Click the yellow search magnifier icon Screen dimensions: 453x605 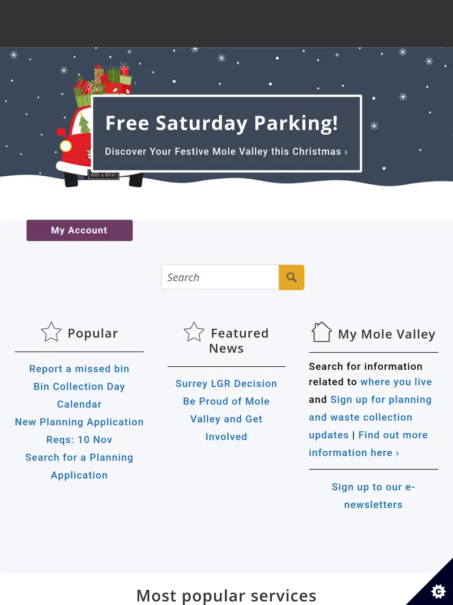tap(291, 277)
